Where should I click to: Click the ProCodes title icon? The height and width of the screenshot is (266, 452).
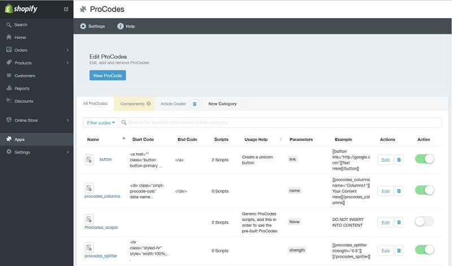(83, 9)
